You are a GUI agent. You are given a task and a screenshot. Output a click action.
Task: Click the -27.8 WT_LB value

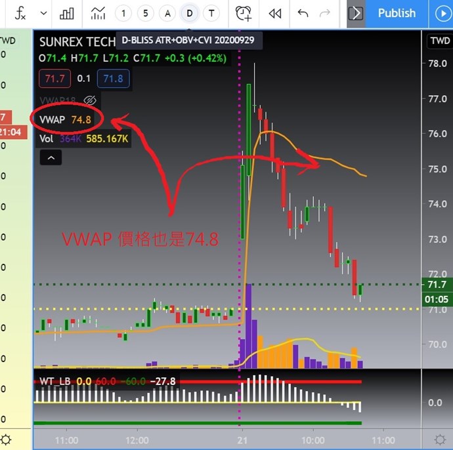tap(163, 381)
